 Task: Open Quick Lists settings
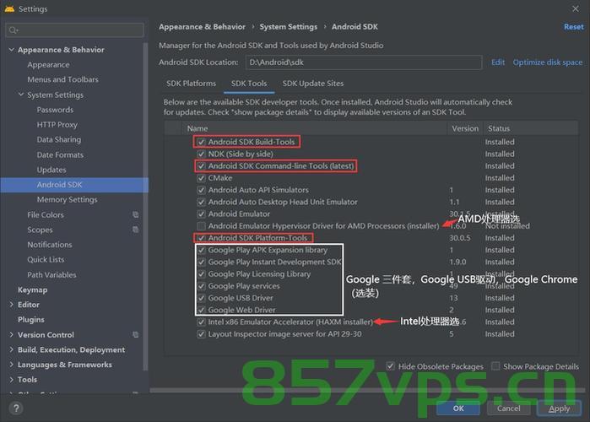tap(46, 259)
